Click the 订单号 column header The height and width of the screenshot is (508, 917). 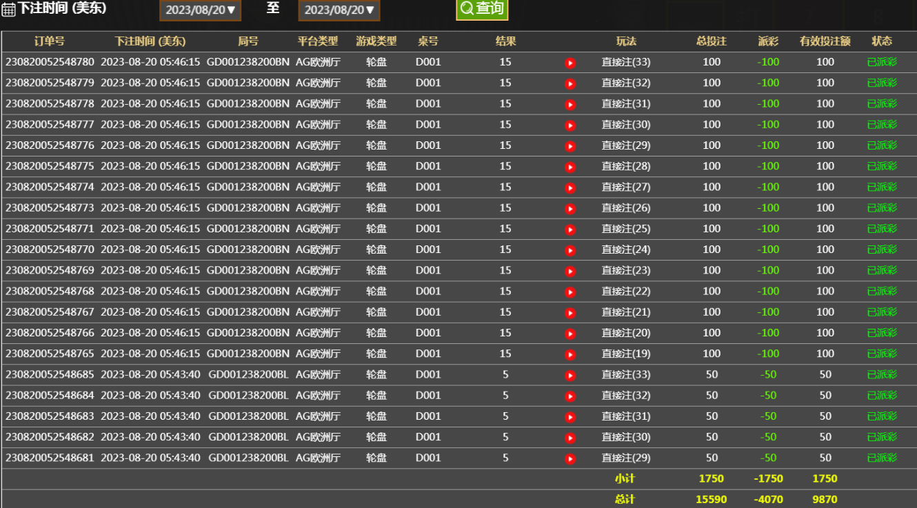pos(50,41)
